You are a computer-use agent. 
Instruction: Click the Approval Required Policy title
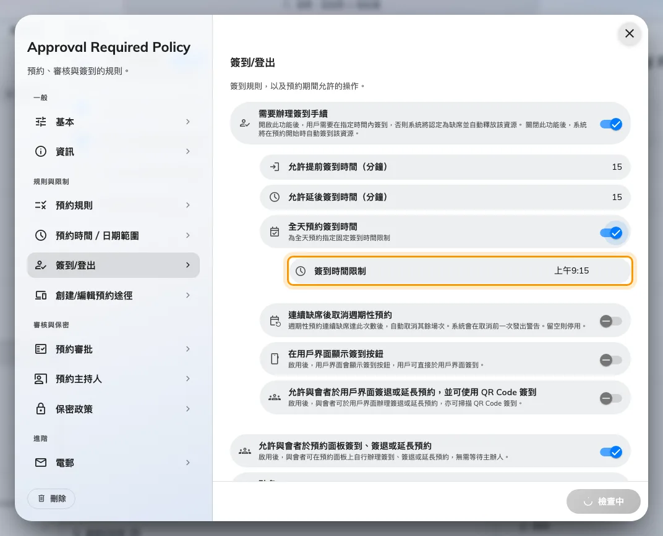click(x=109, y=48)
